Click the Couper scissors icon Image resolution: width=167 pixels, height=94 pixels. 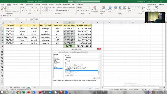[5, 7]
